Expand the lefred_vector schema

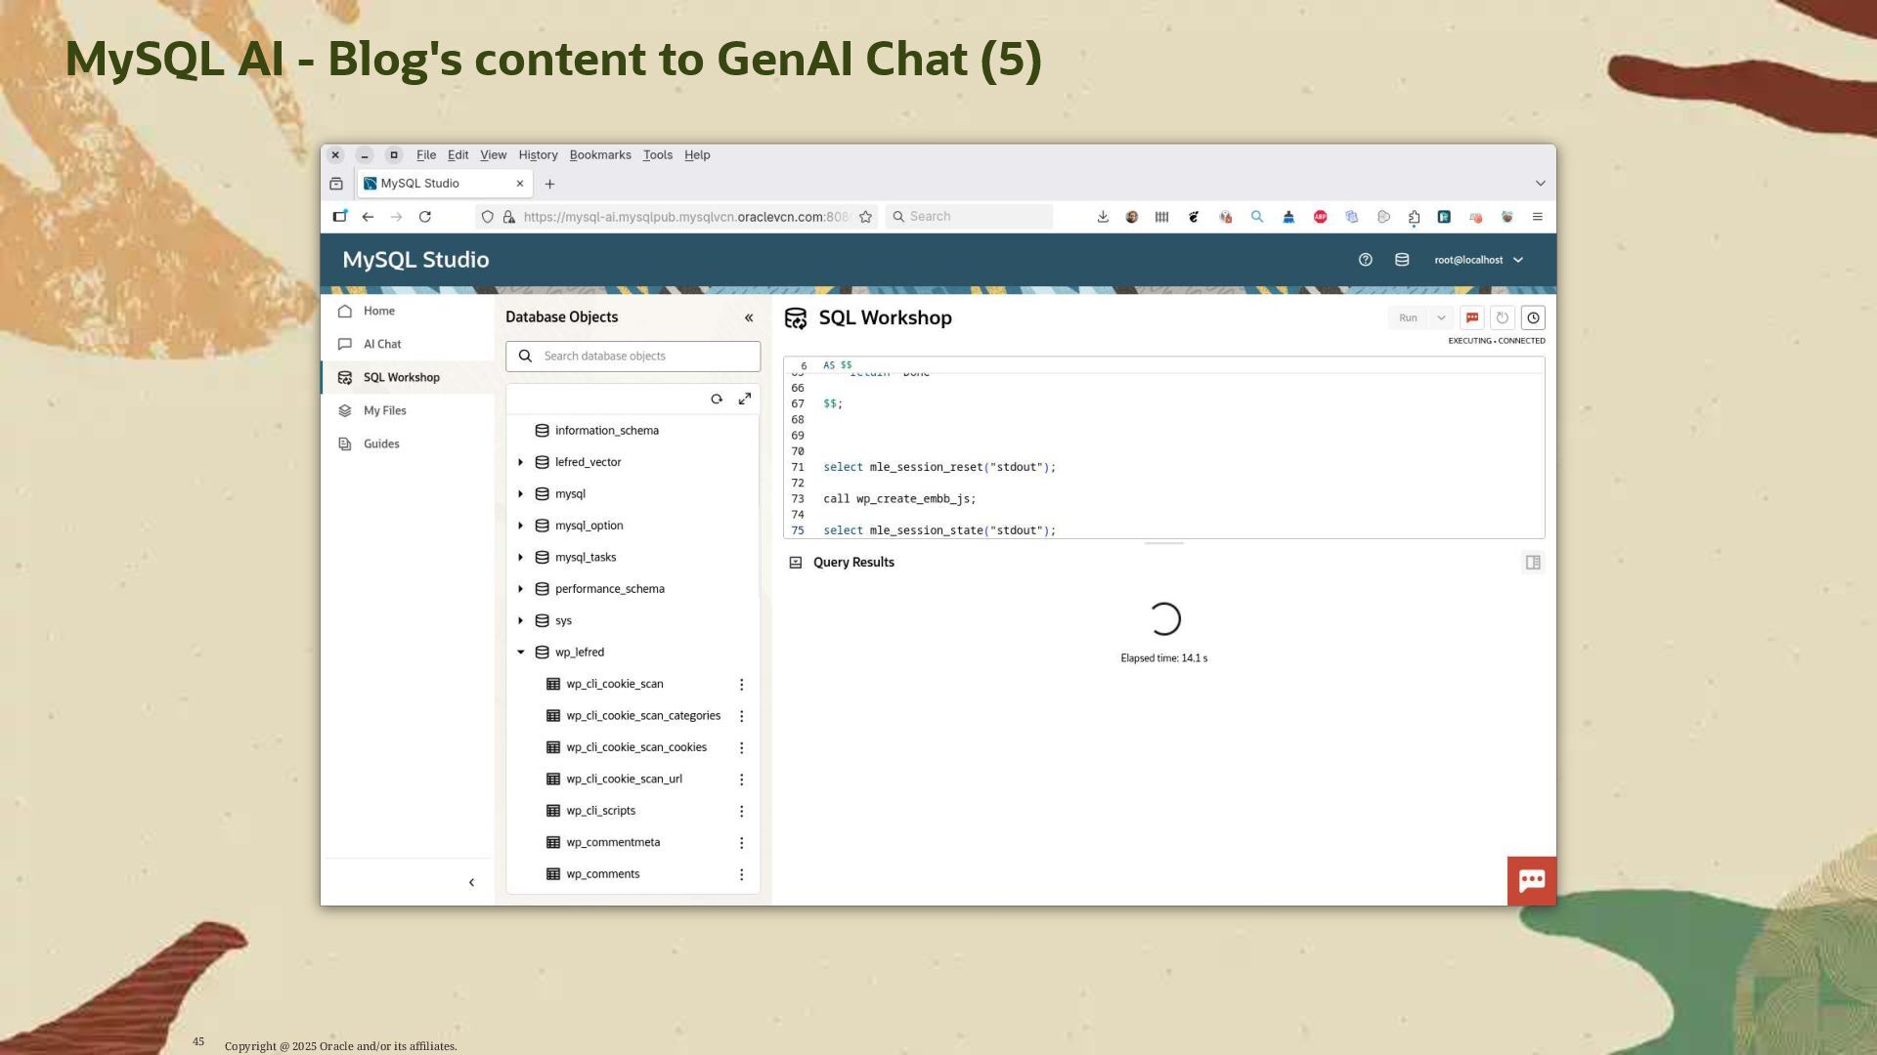point(521,462)
